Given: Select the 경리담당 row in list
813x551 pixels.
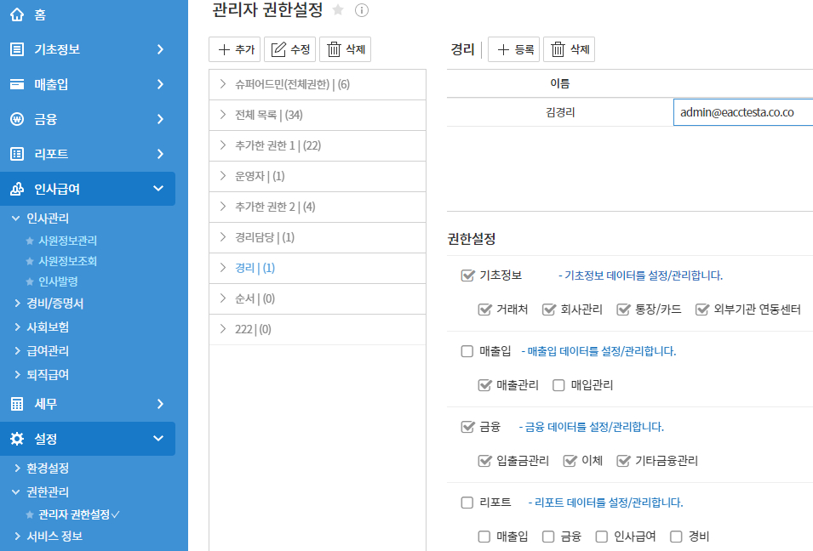Looking at the screenshot, I should click(264, 237).
